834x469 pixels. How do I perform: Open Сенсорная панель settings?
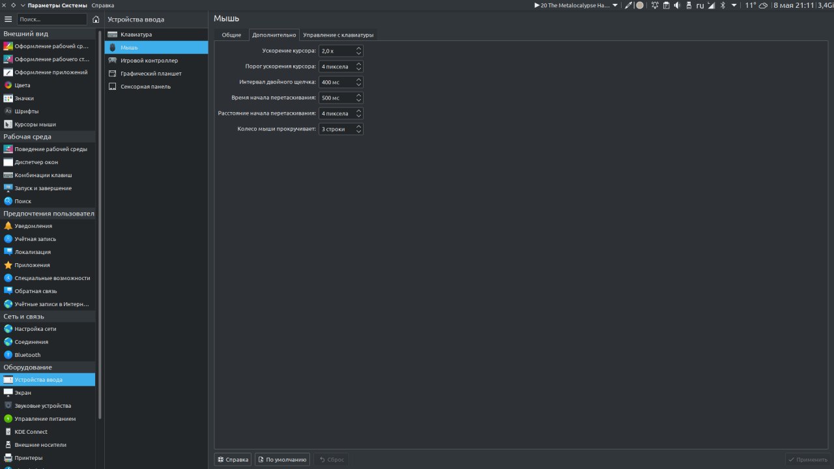pyautogui.click(x=156, y=87)
